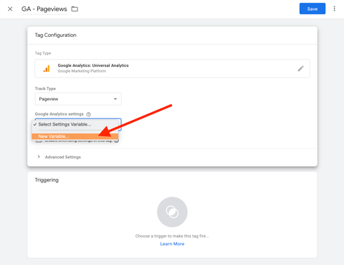Click the Tag Configuration heading
Image resolution: width=344 pixels, height=265 pixels.
click(x=55, y=35)
